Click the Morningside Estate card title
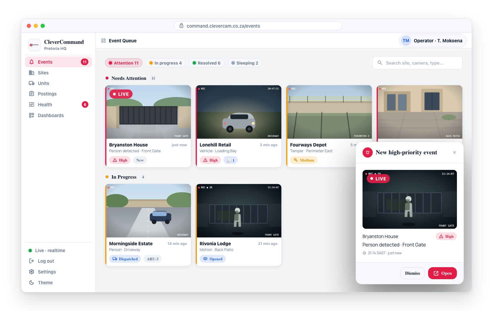The image size is (493, 311). 131,243
